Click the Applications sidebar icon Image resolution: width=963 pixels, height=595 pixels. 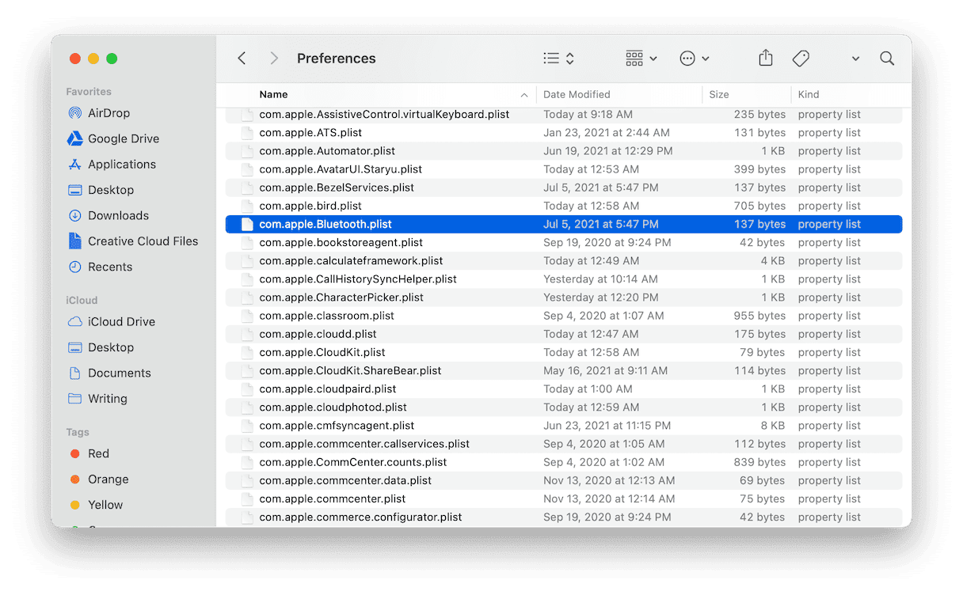click(x=75, y=165)
